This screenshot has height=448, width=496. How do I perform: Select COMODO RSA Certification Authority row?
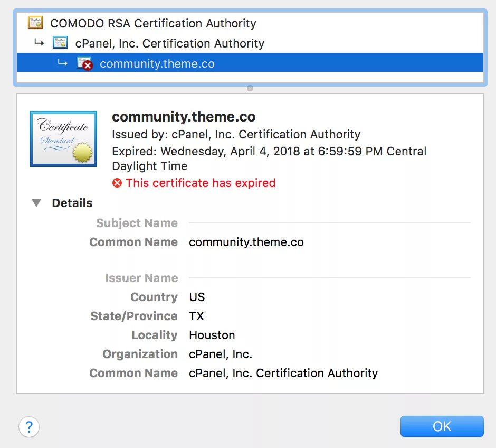(x=250, y=23)
